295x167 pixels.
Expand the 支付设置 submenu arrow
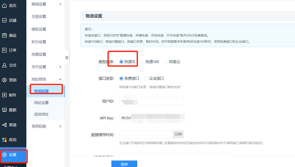pos(60,67)
